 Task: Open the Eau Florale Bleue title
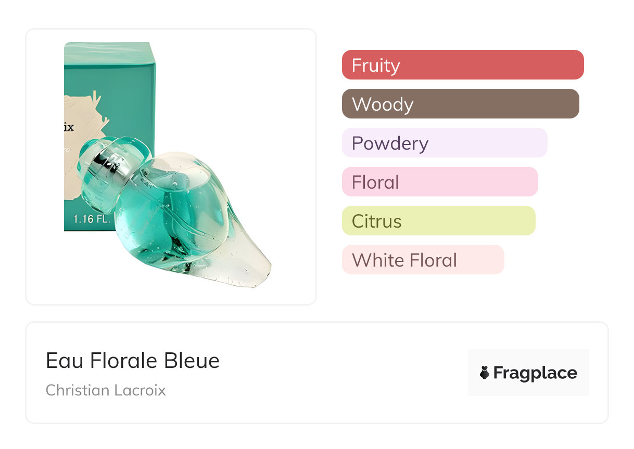coord(133,360)
